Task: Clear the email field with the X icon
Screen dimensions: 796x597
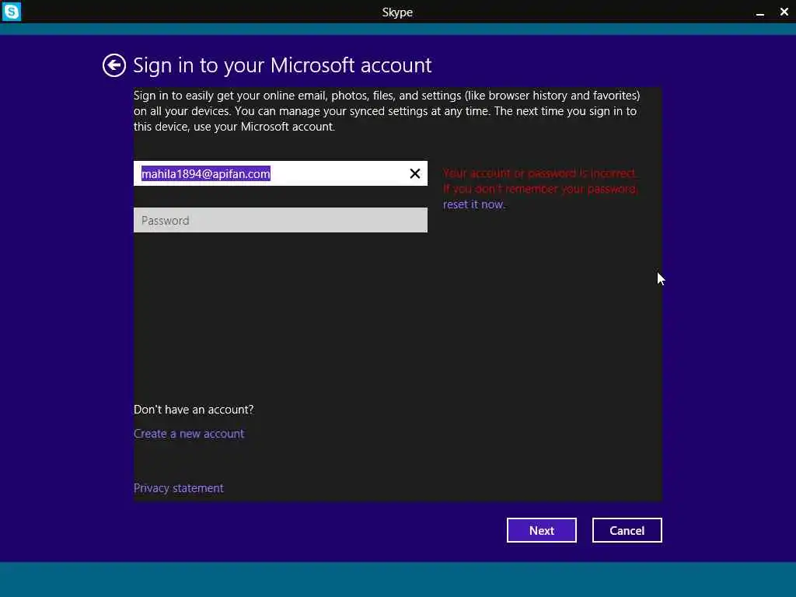Action: [415, 173]
